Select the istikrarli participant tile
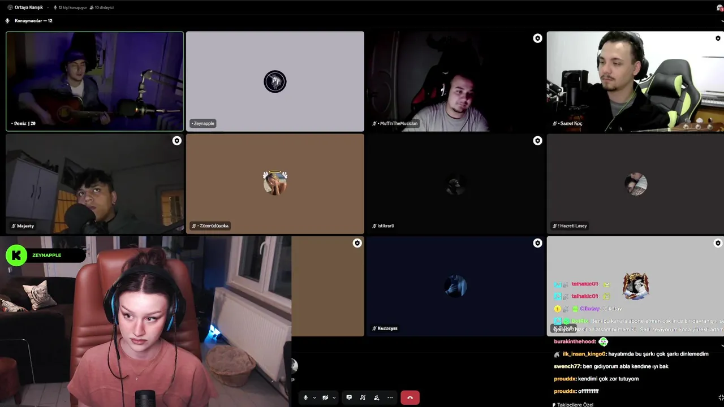The width and height of the screenshot is (724, 407). pyautogui.click(x=455, y=184)
